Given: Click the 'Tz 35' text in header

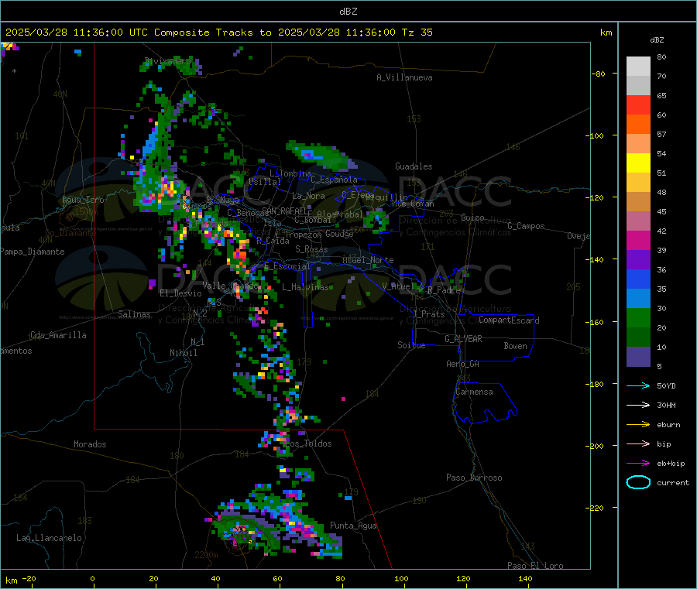Looking at the screenshot, I should 417,33.
